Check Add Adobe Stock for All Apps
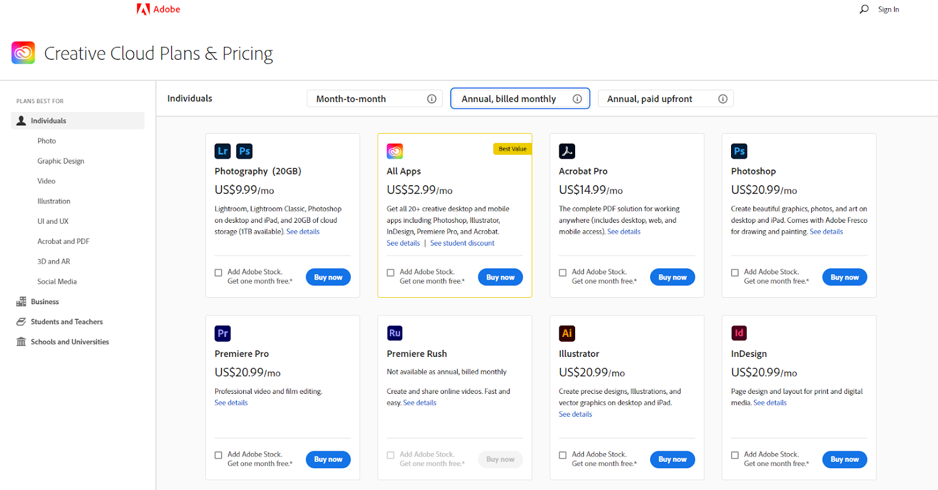The height and width of the screenshot is (490, 938). 390,273
